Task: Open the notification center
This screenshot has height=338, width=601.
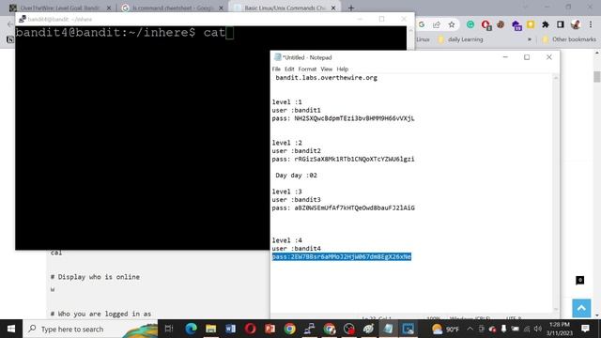Action: [x=585, y=329]
